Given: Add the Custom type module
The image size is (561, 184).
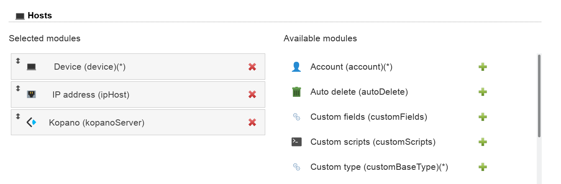Looking at the screenshot, I should pos(482,167).
